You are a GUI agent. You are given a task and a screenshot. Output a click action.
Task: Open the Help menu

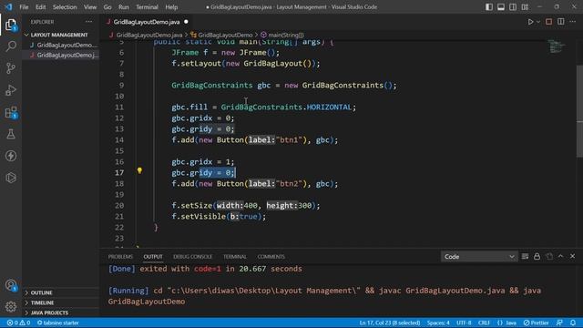pos(171,7)
